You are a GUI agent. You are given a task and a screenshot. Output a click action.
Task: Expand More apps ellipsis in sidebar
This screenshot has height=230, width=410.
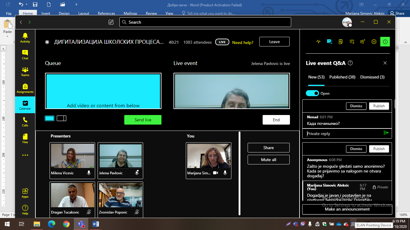click(x=25, y=155)
